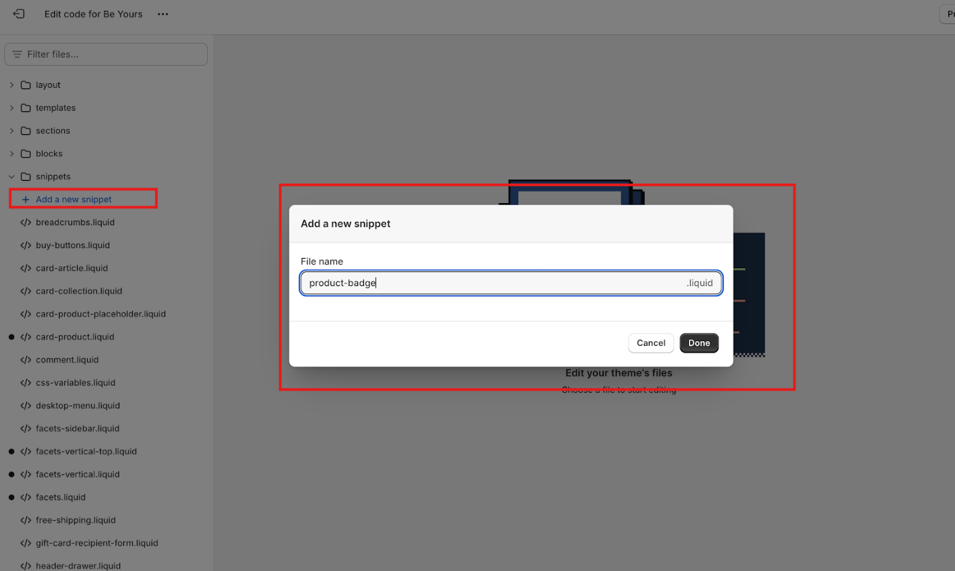The width and height of the screenshot is (955, 571).
Task: Collapse the snippets folder
Action: pos(11,176)
